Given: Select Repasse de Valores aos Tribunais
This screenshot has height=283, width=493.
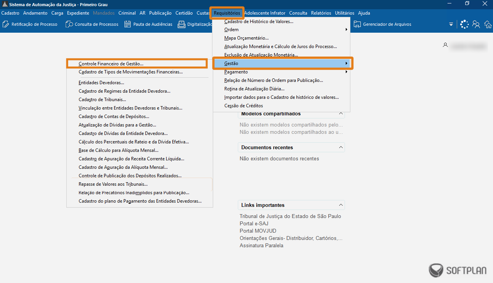Looking at the screenshot, I should (x=140, y=184).
